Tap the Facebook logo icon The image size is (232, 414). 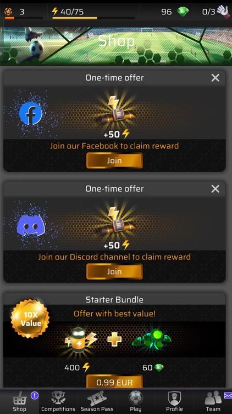31,113
